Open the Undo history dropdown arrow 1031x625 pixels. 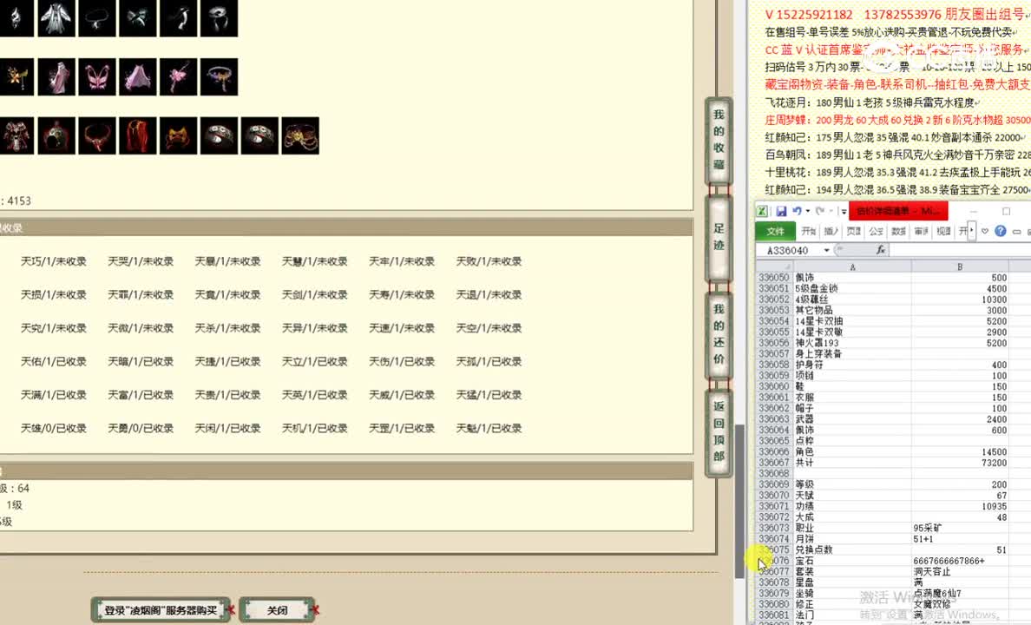tap(807, 212)
